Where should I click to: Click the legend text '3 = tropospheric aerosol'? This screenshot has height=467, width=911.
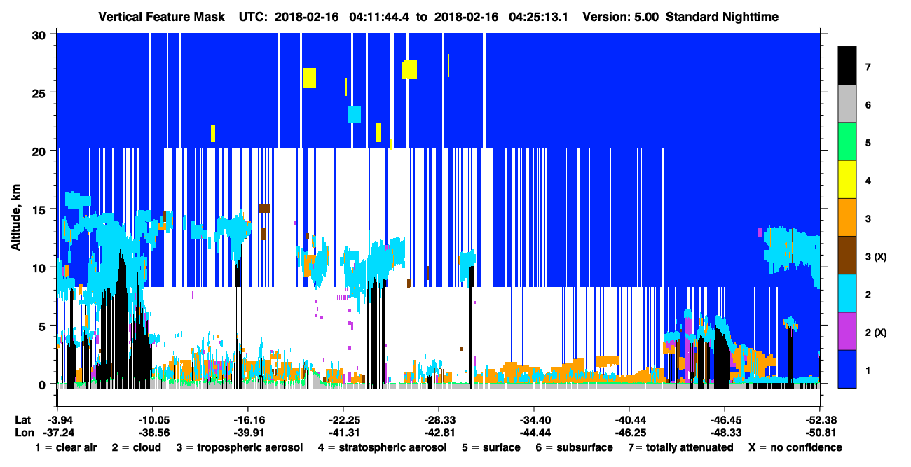point(240,447)
